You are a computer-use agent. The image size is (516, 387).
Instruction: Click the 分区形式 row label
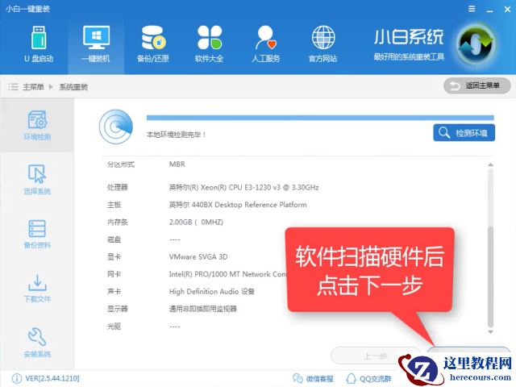pos(121,164)
